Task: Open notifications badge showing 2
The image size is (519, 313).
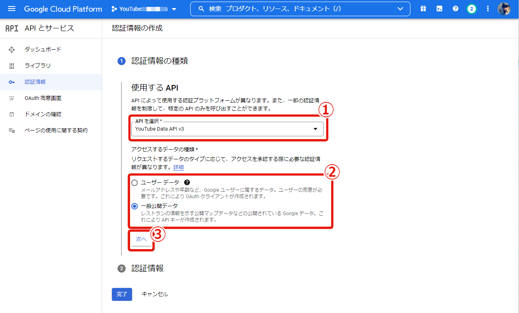Action: (x=471, y=9)
